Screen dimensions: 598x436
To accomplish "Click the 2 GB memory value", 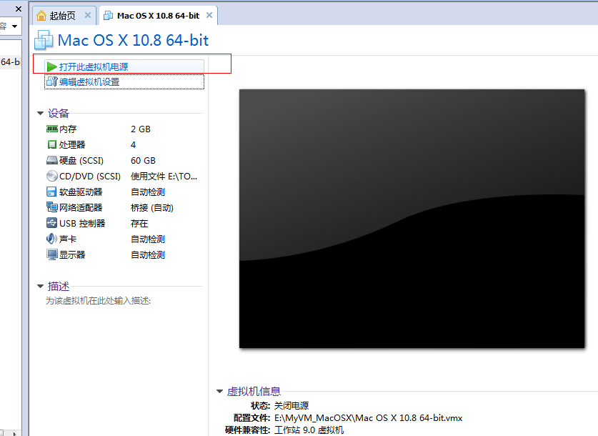I will click(140, 129).
